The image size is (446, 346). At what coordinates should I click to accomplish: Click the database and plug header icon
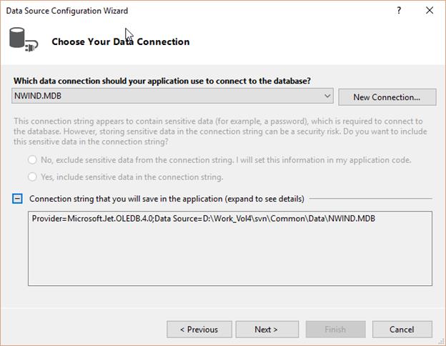24,39
